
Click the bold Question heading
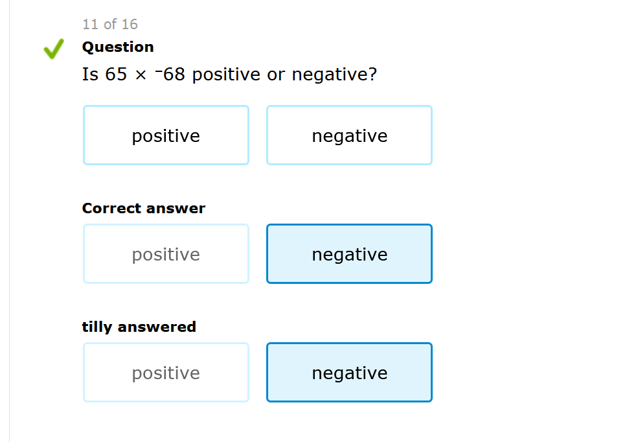pyautogui.click(x=118, y=47)
